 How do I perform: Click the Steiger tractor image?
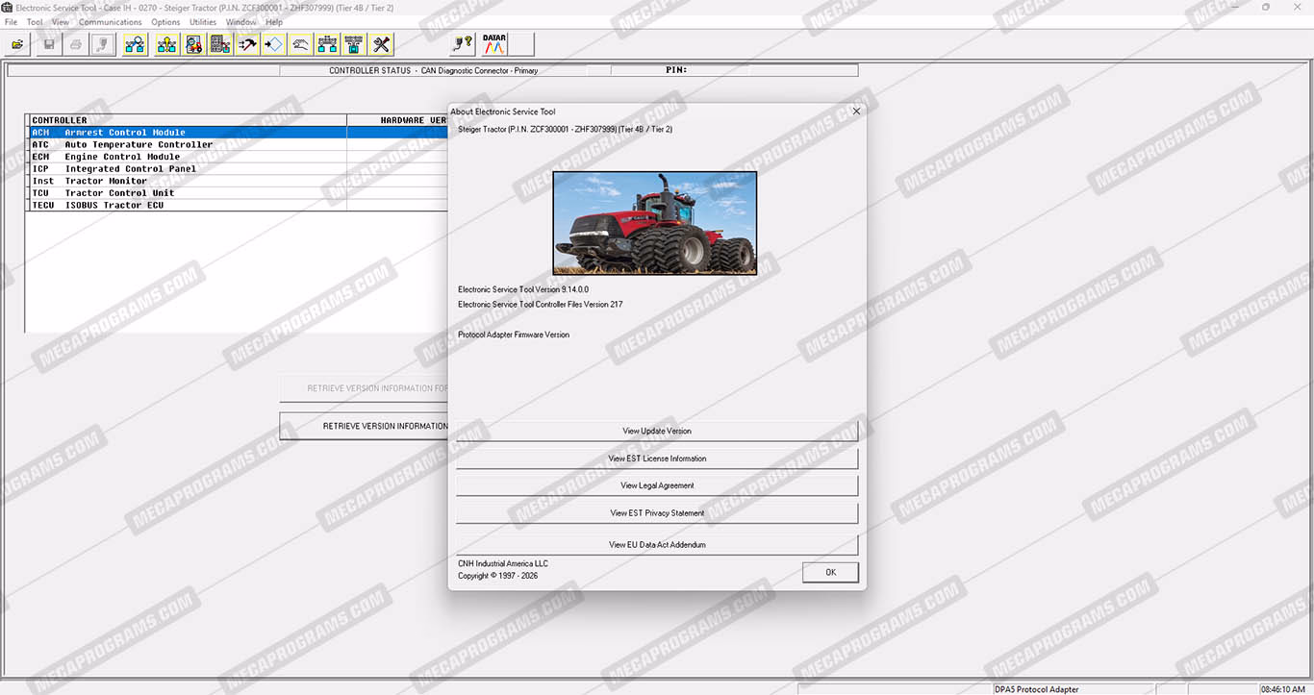[x=655, y=223]
